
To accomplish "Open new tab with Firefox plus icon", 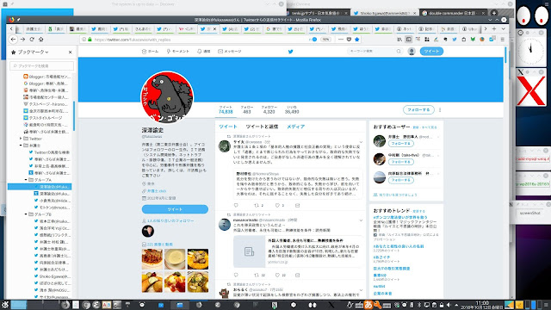I will click(x=494, y=28).
